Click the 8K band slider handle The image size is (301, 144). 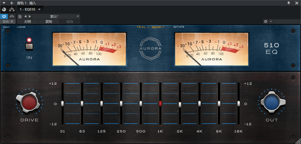pyautogui.click(x=219, y=103)
